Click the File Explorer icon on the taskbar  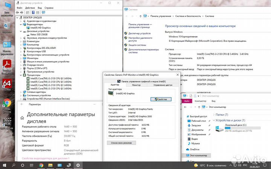[x=50, y=165]
